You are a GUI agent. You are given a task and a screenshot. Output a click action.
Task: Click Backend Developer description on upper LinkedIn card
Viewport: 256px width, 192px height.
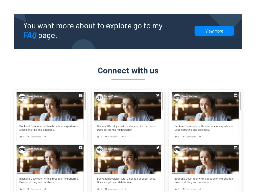tap(204, 128)
